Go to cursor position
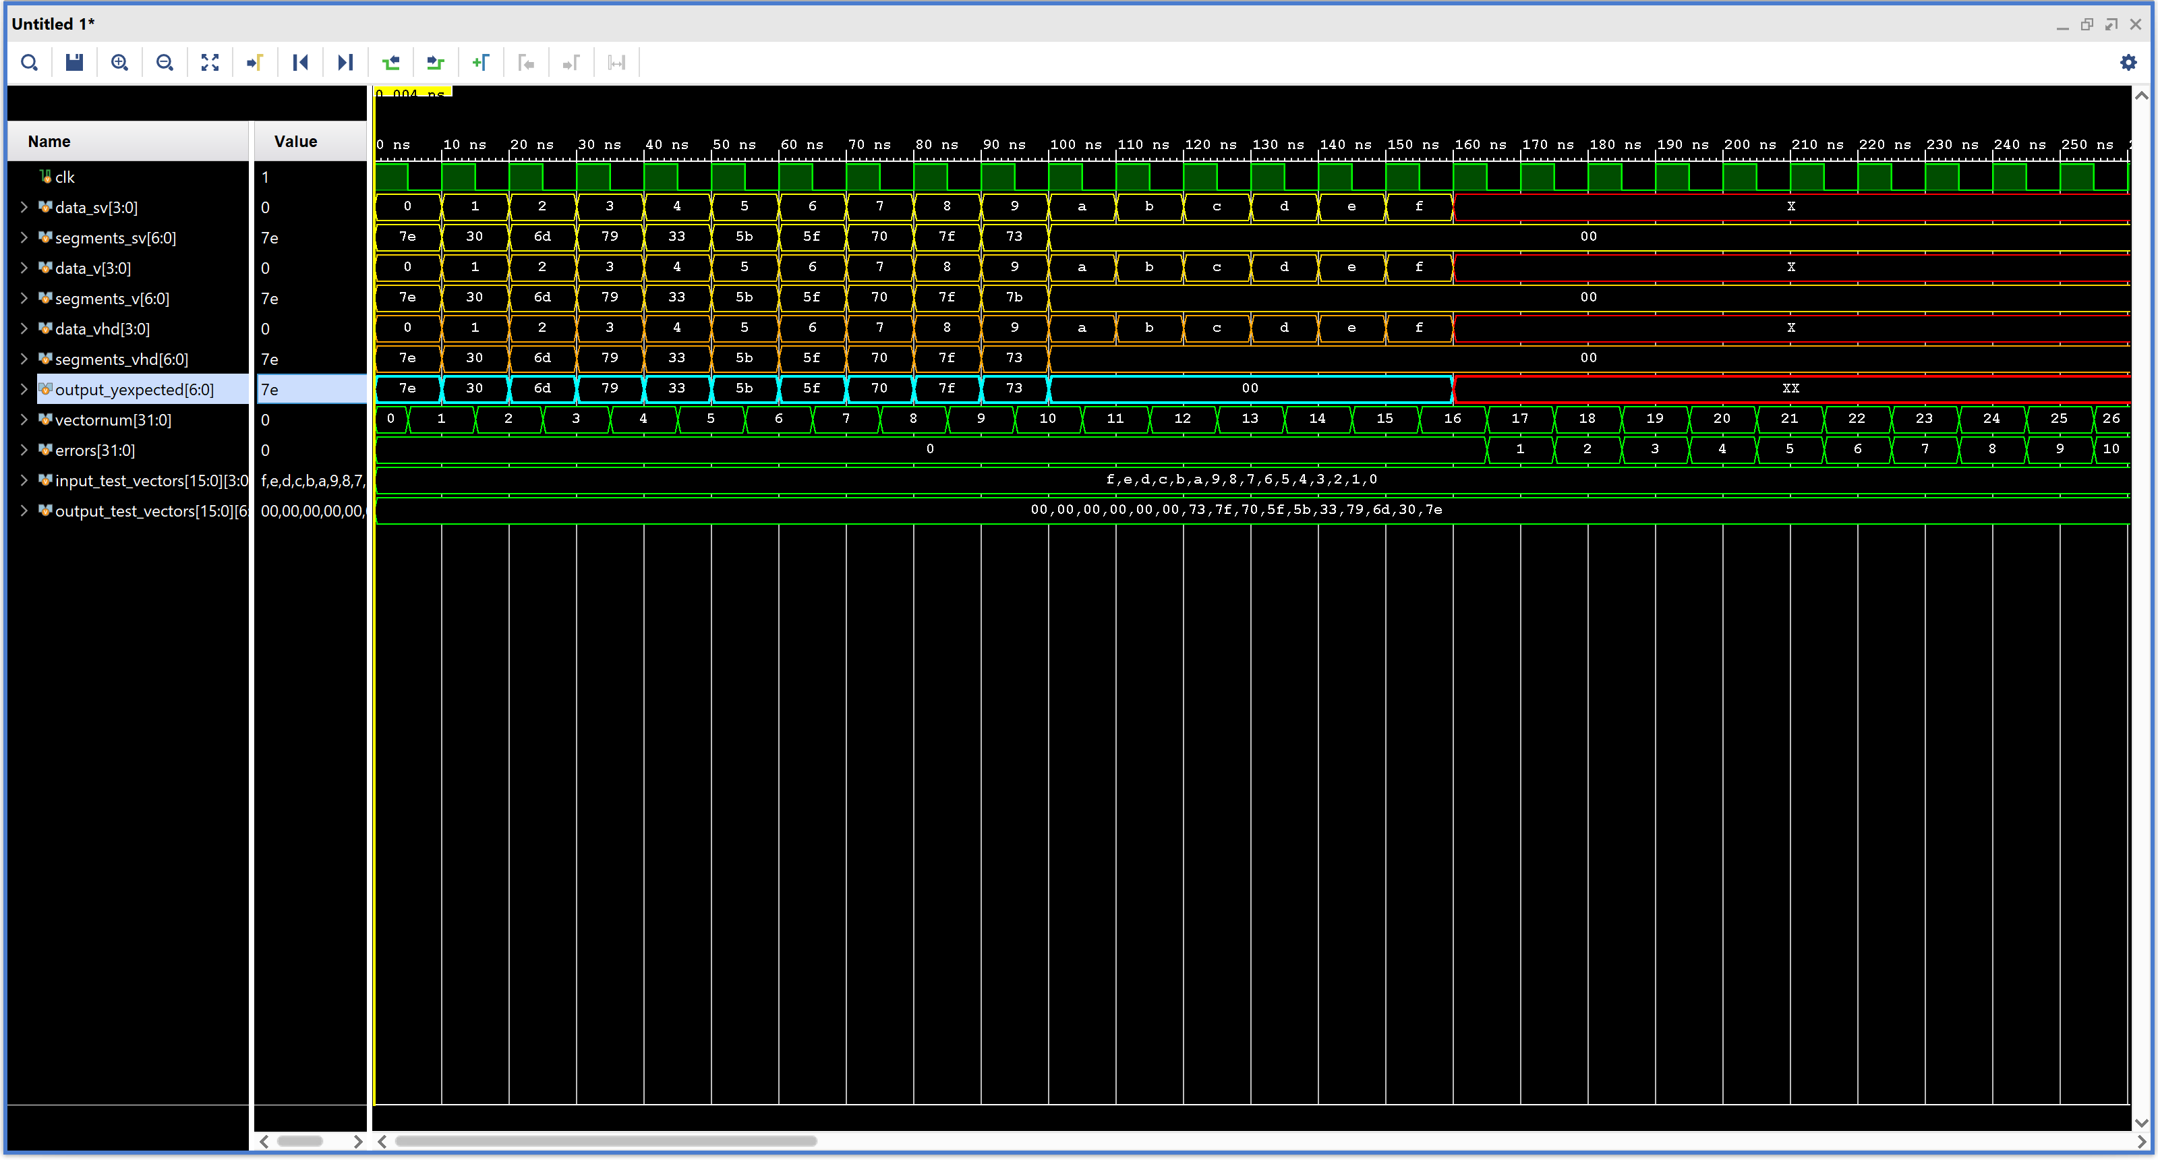 [256, 63]
